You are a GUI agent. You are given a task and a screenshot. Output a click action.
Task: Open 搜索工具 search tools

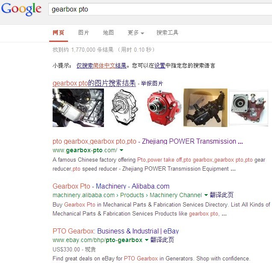click(167, 33)
